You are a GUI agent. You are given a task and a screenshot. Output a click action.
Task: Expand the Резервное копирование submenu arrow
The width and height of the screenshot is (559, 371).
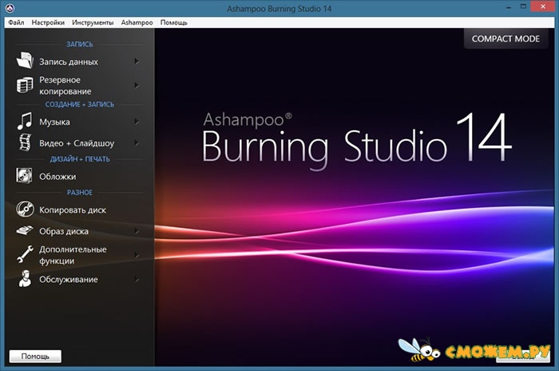(x=137, y=86)
